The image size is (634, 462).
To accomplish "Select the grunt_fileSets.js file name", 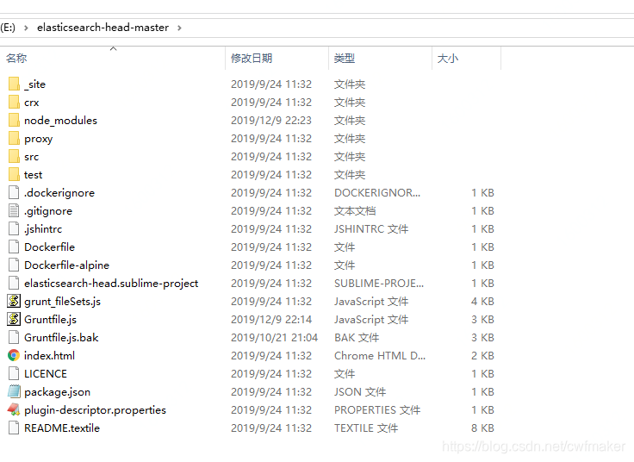I will 62,302.
